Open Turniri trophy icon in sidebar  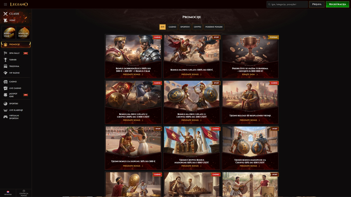(5, 60)
